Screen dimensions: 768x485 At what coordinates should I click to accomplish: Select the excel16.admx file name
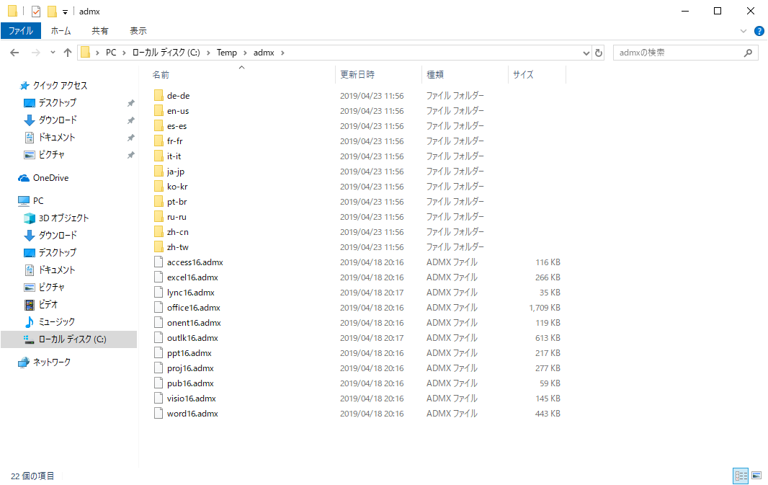click(192, 277)
